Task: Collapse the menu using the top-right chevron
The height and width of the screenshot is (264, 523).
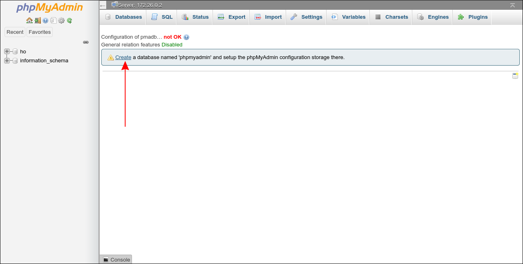Action: [512, 6]
